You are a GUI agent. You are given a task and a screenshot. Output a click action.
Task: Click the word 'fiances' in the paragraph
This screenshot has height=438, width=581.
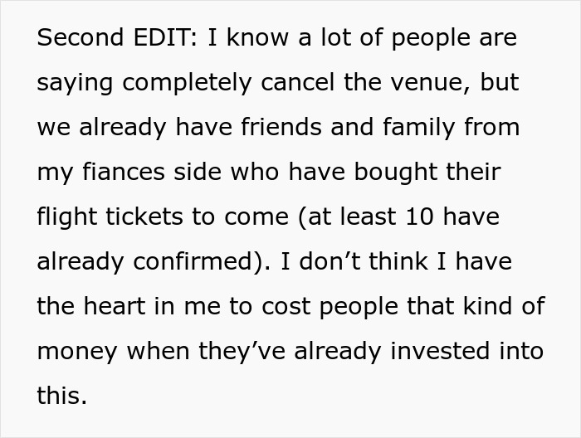[x=124, y=172]
